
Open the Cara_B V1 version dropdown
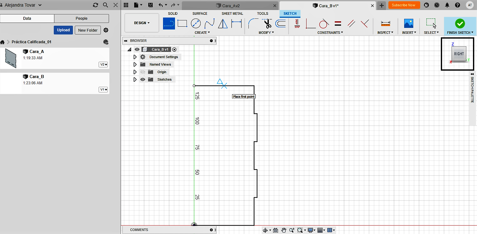103,89
